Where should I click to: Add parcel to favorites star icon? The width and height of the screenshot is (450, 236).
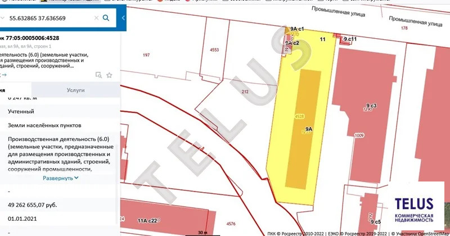point(109,75)
